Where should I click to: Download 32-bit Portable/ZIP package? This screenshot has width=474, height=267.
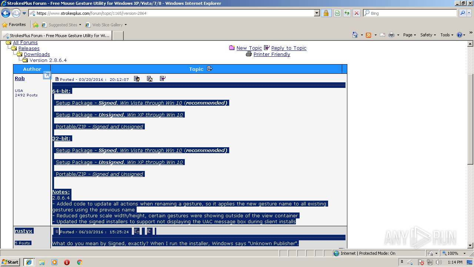(99, 174)
